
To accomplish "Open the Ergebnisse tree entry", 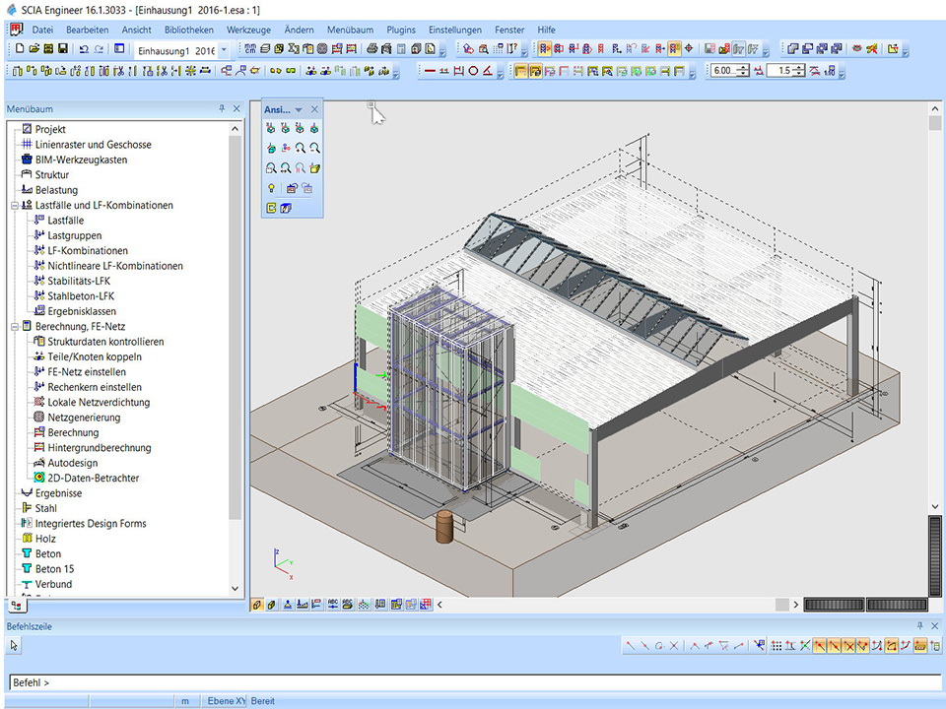I will 58,493.
